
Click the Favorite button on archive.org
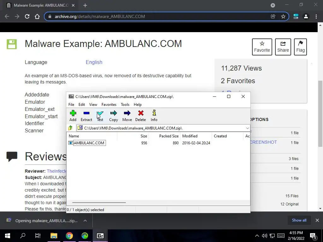click(x=262, y=47)
